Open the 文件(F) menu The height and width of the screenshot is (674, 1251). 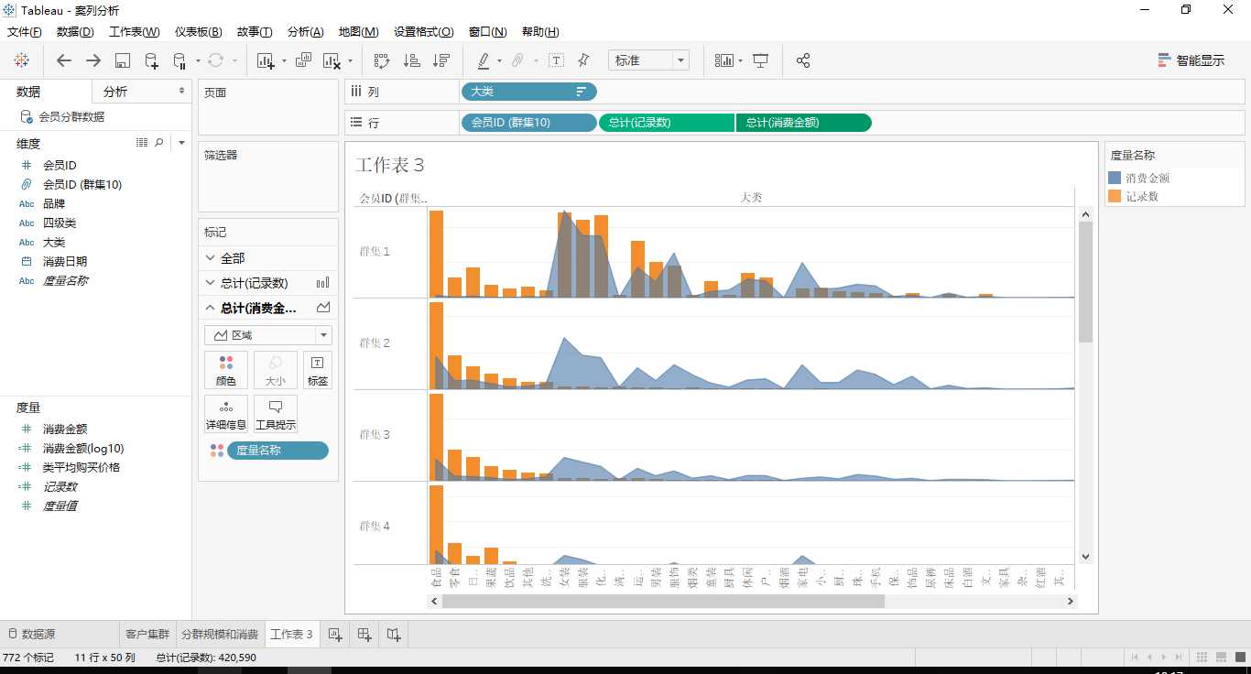point(24,31)
